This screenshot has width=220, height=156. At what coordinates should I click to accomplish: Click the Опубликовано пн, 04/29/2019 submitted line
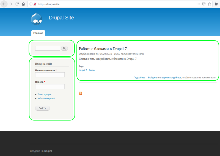(x=111, y=54)
